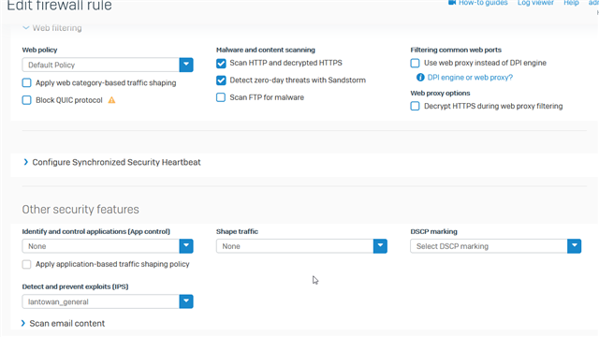Click the blue info icon beside DPI engine link

420,78
